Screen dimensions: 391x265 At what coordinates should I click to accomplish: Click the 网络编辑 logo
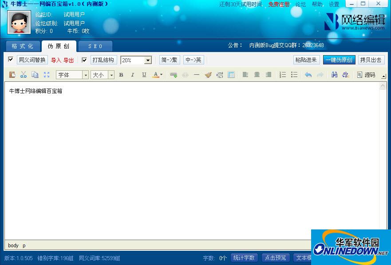[x=355, y=22]
